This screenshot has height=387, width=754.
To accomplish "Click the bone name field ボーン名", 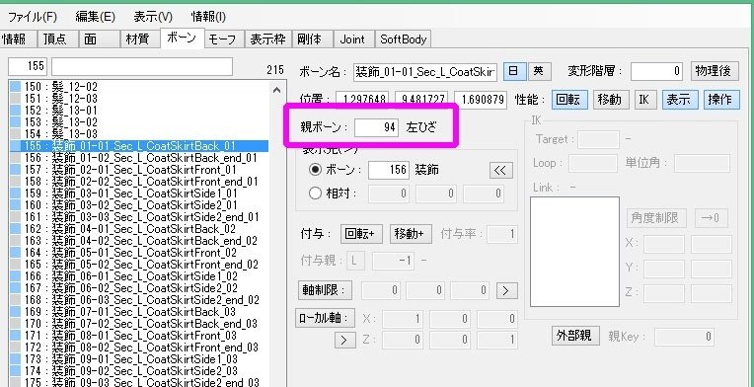I will coord(424,72).
